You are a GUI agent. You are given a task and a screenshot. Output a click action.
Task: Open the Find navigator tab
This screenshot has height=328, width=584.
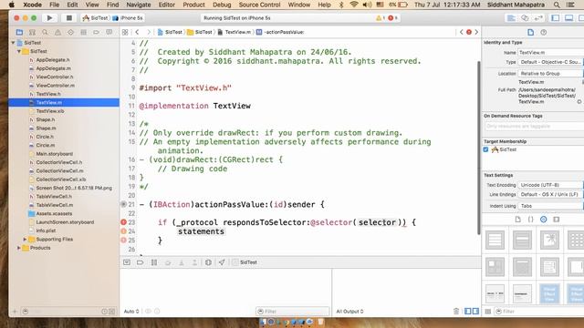pyautogui.click(x=45, y=33)
